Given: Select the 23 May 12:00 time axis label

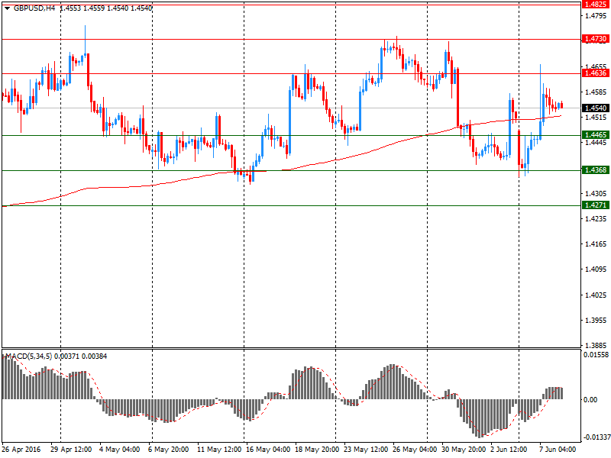Looking at the screenshot, I should 366,450.
